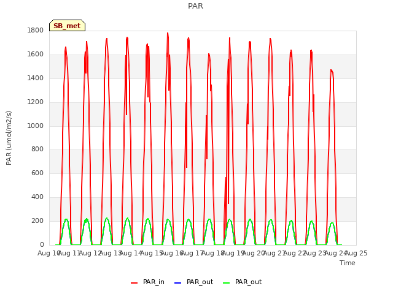The width and height of the screenshot is (393, 294).
Task: Select the 1000 y-axis tick label
Action: point(36,126)
